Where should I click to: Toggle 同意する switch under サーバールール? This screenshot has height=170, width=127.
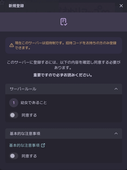tap(14, 115)
